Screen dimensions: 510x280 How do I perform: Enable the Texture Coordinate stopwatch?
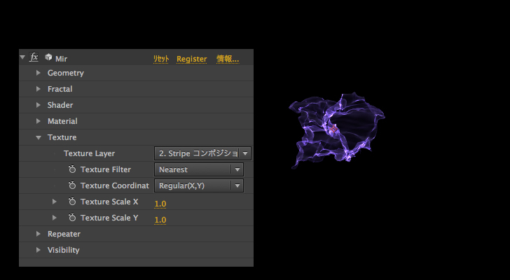point(72,185)
